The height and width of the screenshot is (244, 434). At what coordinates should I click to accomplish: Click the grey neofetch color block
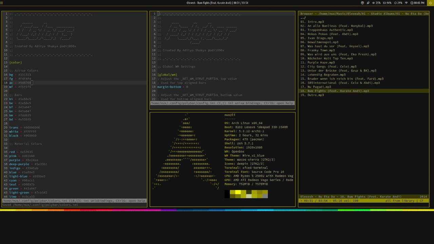coord(265,196)
